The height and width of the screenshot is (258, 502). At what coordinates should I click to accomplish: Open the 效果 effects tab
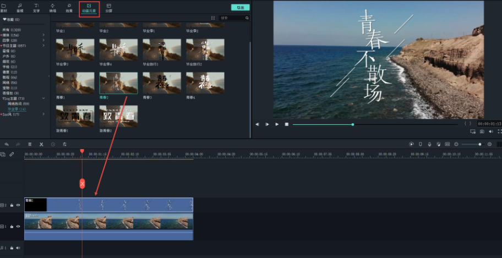tap(69, 8)
